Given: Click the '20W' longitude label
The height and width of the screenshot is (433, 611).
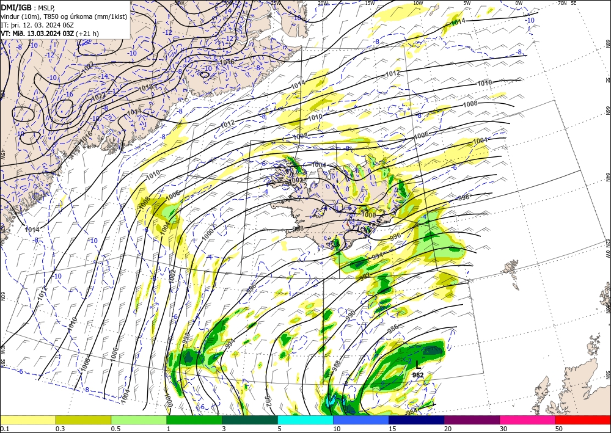Looking at the screenshot, I should click(323, 3).
